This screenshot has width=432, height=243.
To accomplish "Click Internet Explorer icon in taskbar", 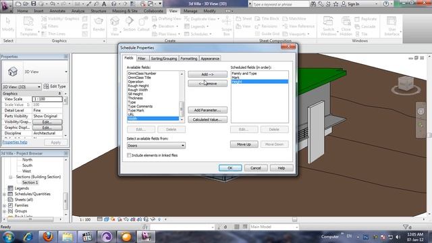I will [x=28, y=237].
